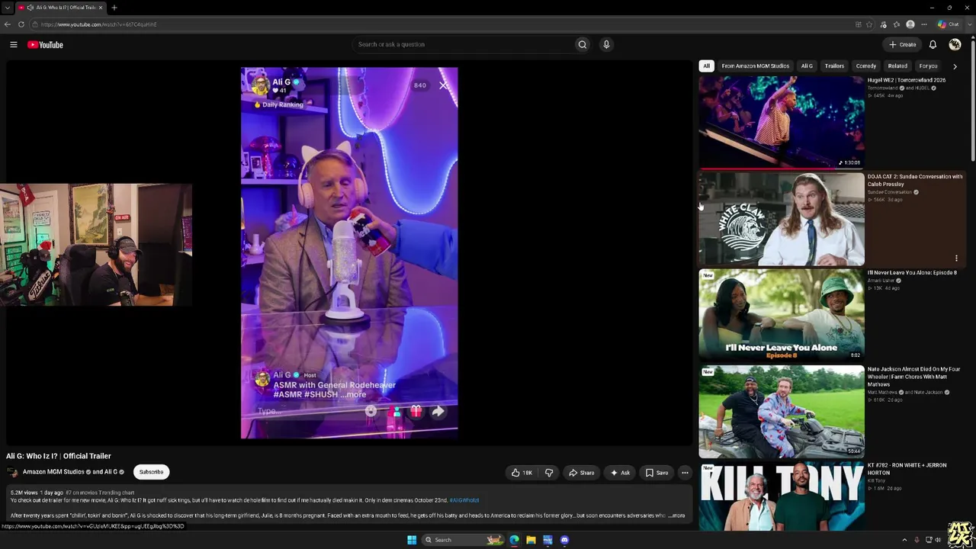Select the Trailers filter chip

point(834,66)
